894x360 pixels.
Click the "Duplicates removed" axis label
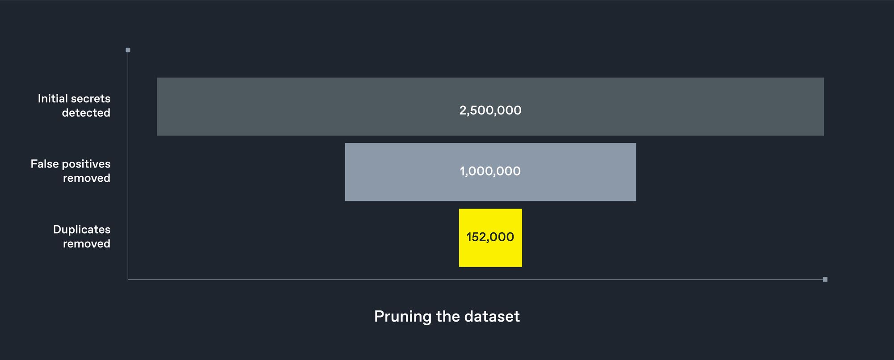82,236
